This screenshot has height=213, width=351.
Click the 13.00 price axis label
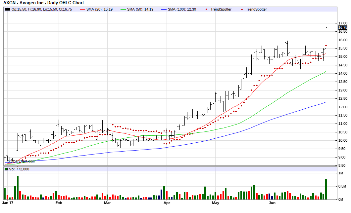pyautogui.click(x=343, y=90)
